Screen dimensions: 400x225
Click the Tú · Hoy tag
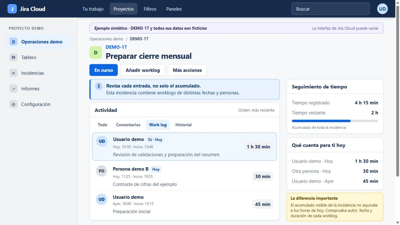click(x=155, y=139)
